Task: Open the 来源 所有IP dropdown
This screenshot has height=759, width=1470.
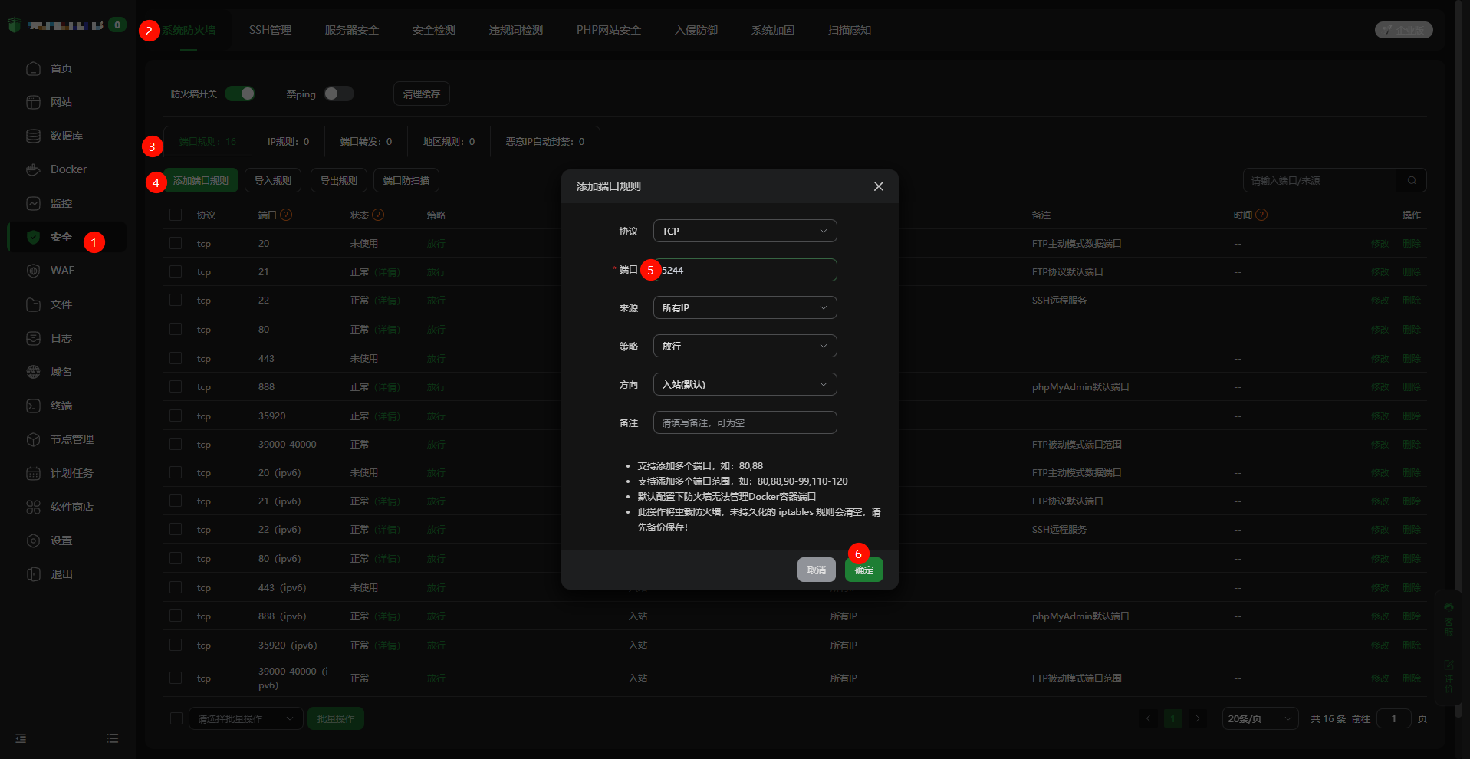Action: [x=745, y=307]
